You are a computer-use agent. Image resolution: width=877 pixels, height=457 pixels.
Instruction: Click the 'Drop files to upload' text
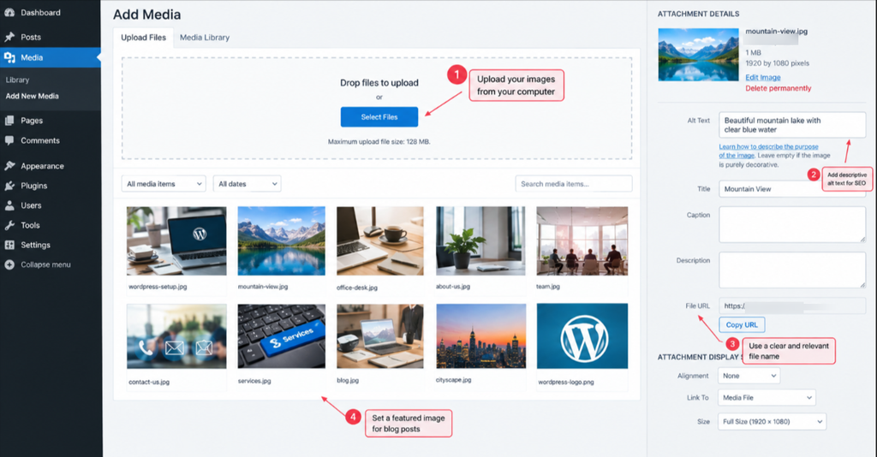point(379,83)
